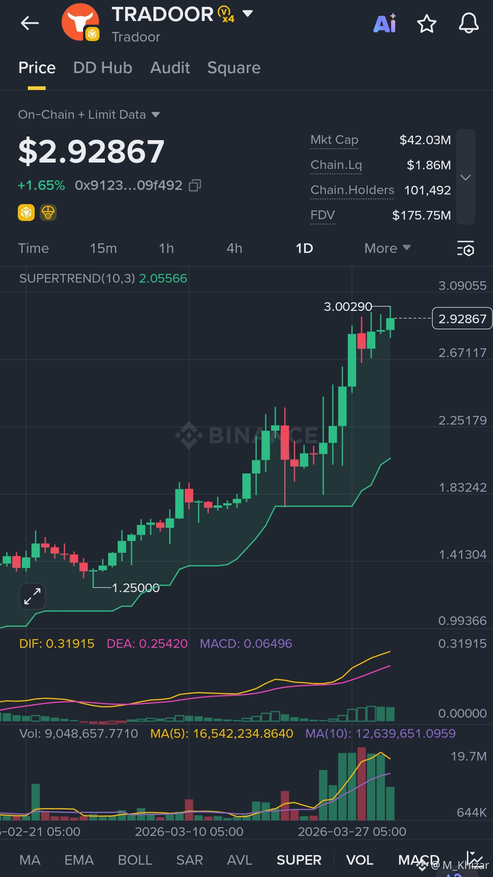Tap the $2.92867 main price

point(91,151)
